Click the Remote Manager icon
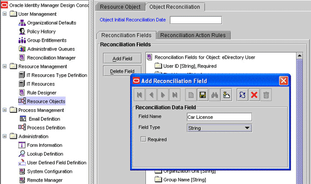The width and height of the screenshot is (311, 184). [x=22, y=180]
